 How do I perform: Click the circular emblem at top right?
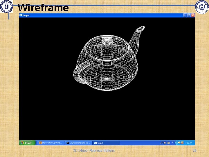(202, 7)
